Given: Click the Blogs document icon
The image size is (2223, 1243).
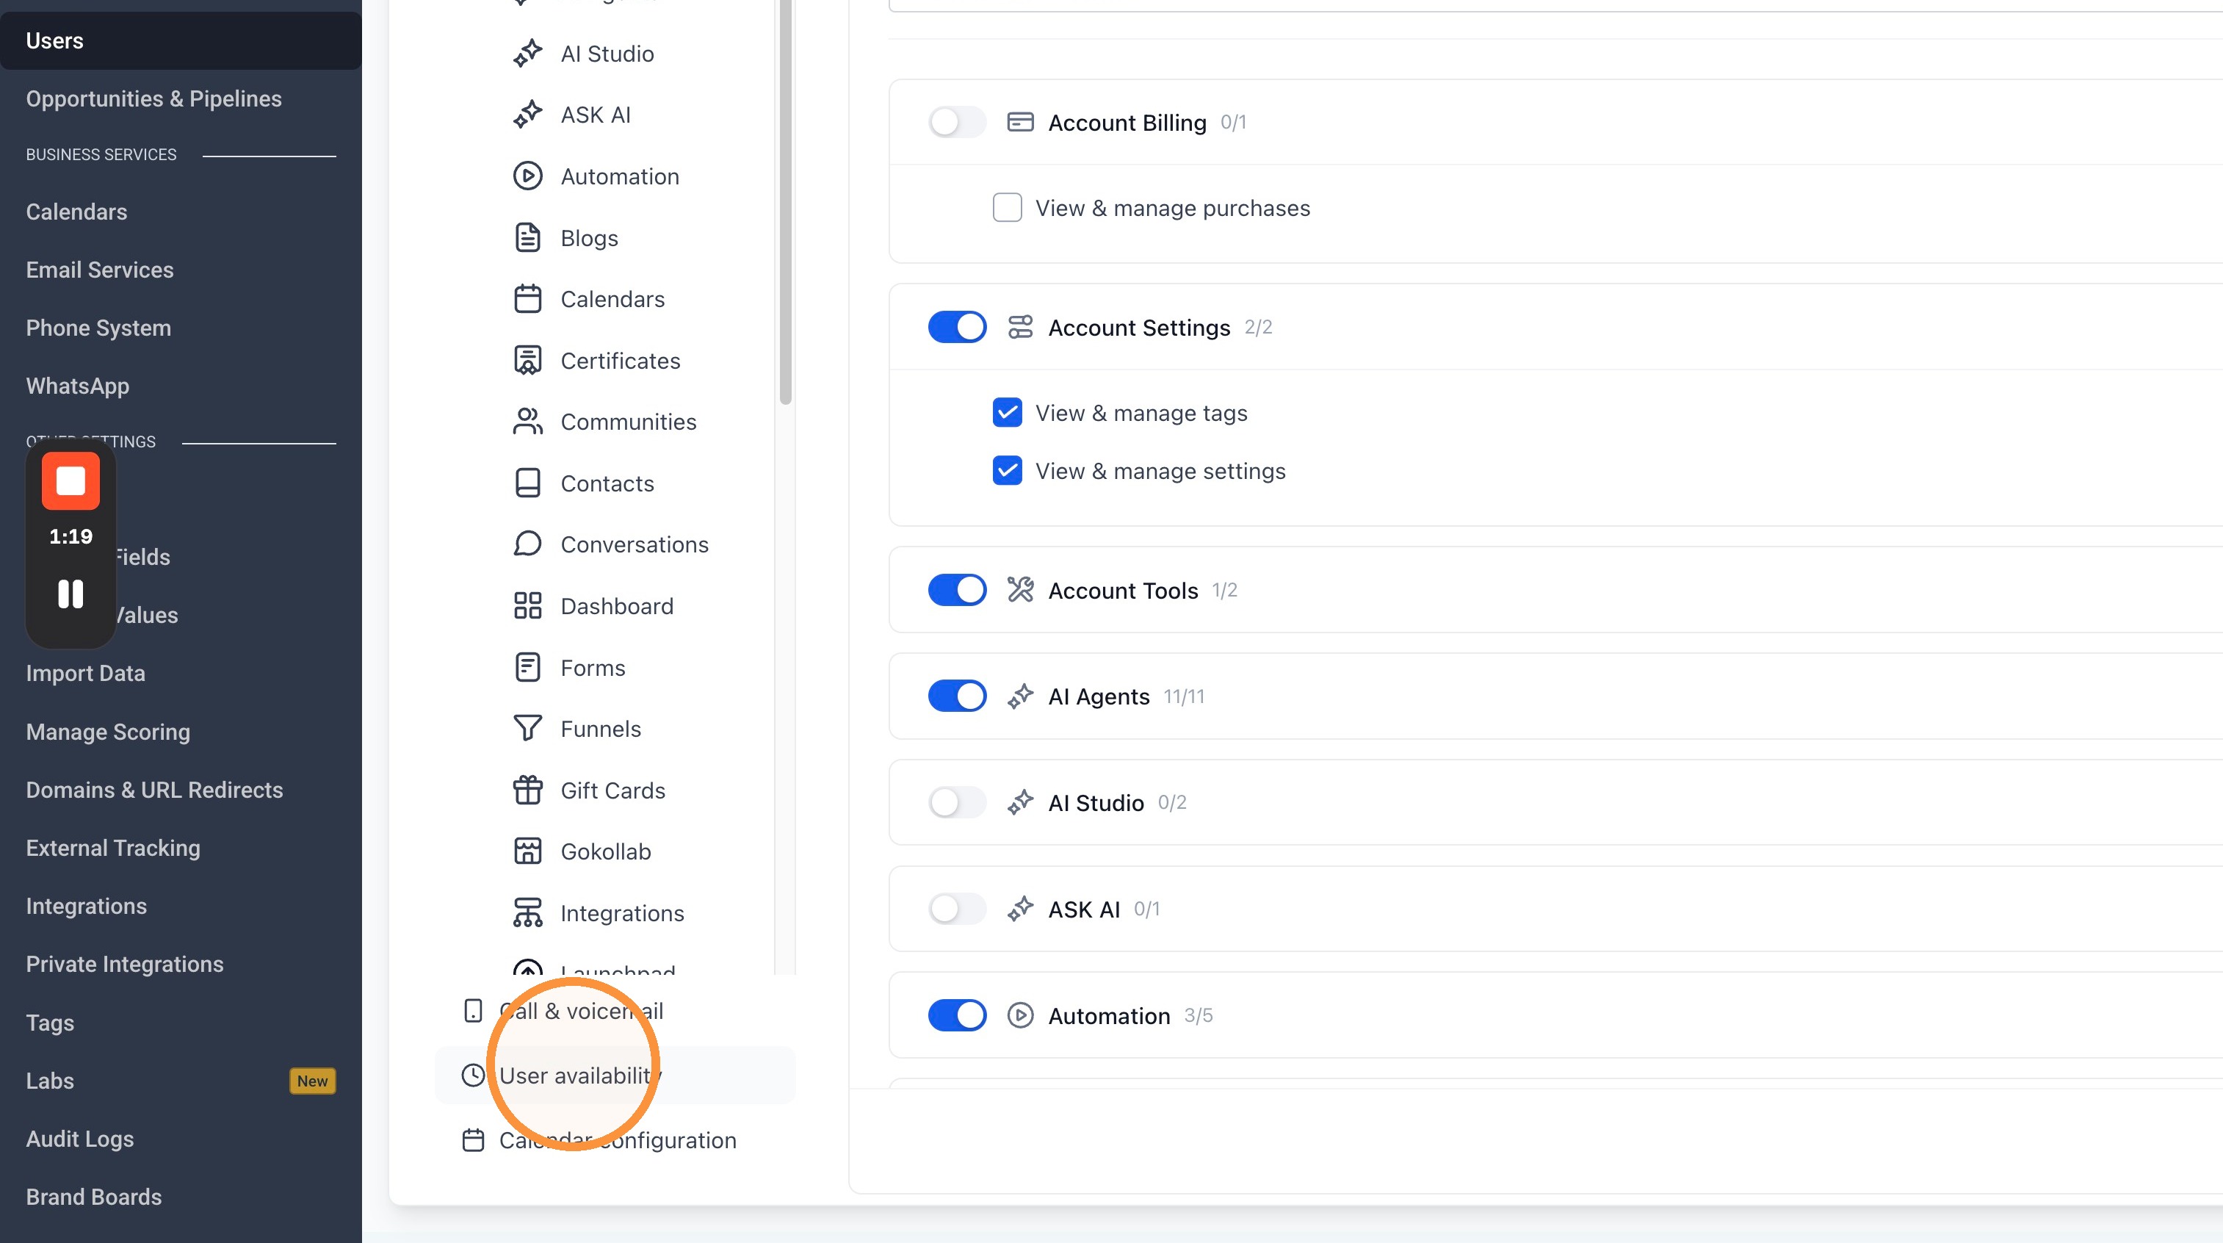Looking at the screenshot, I should (527, 237).
